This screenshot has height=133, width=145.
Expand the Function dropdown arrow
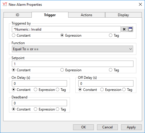[131, 49]
